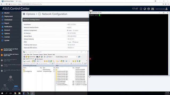Click the local panel home directory icon
Screen dimensions: 170x95
pyautogui.click(x=49, y=61)
